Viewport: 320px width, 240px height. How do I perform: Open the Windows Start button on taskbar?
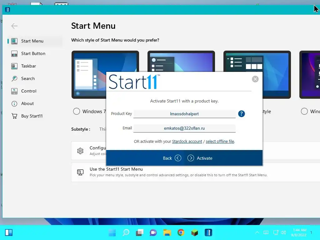112,232
